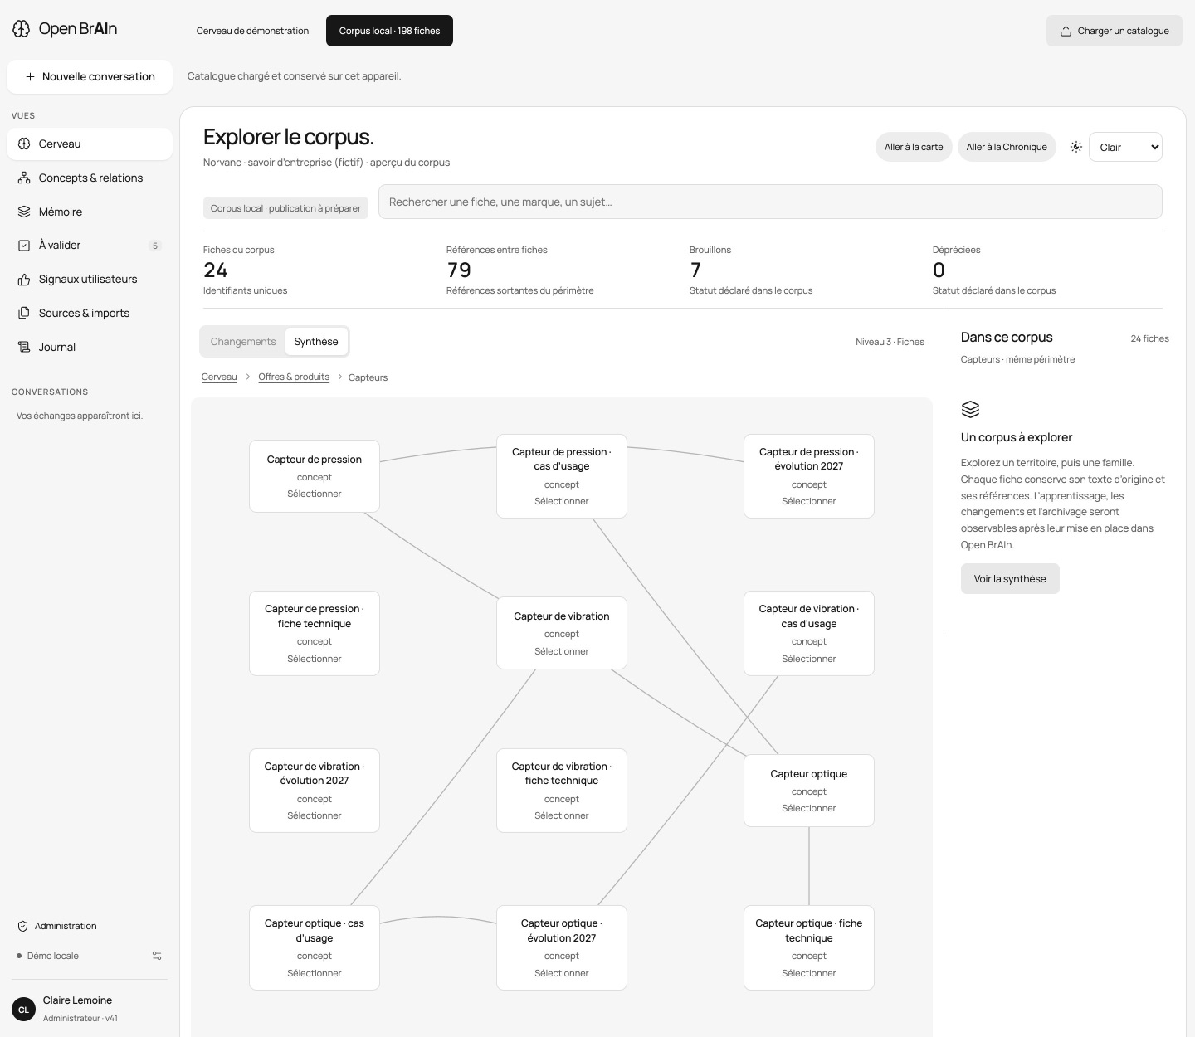Click the Mémoire layers icon

coord(24,212)
